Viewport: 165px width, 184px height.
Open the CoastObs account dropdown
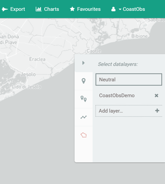pos(132,9)
